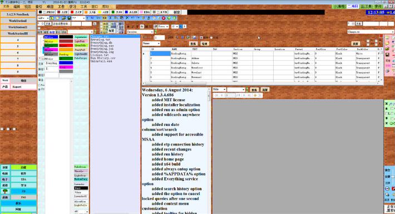
Task: Click the Italic formatting icon
Action: tap(133, 27)
